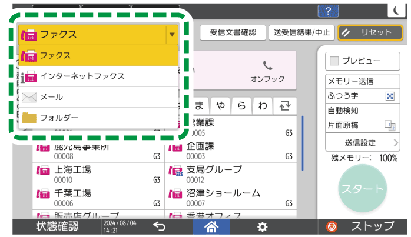Tap the green スタート button

click(362, 189)
